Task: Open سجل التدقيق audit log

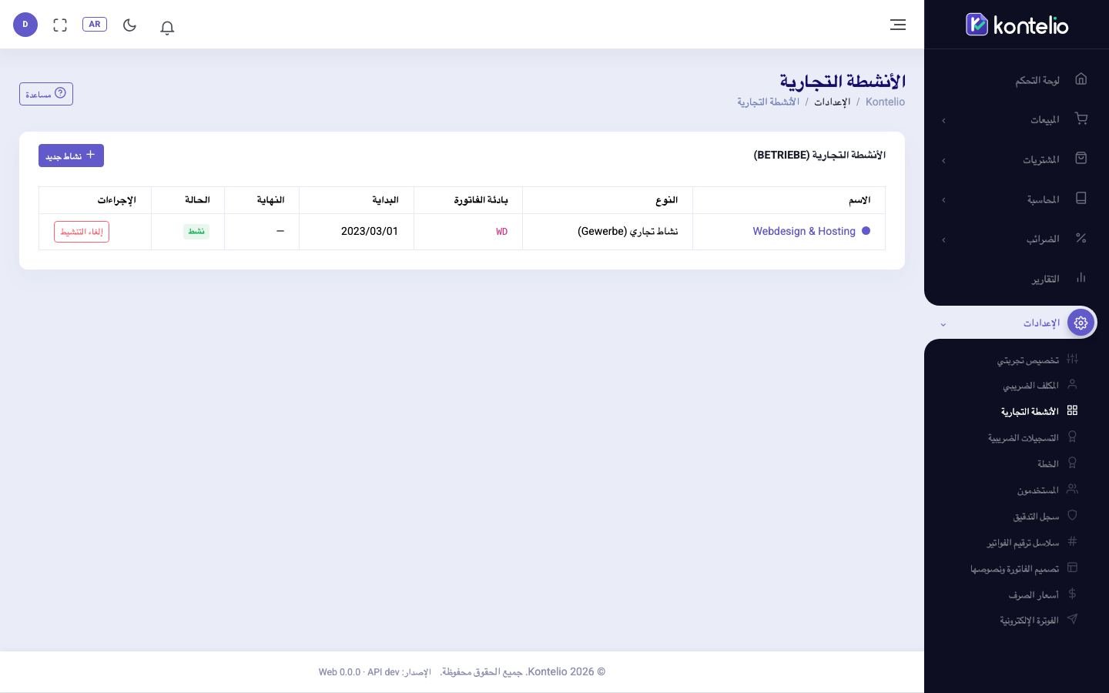Action: pyautogui.click(x=1045, y=516)
